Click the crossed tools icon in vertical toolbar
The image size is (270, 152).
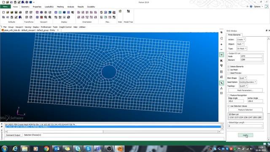coord(221,61)
